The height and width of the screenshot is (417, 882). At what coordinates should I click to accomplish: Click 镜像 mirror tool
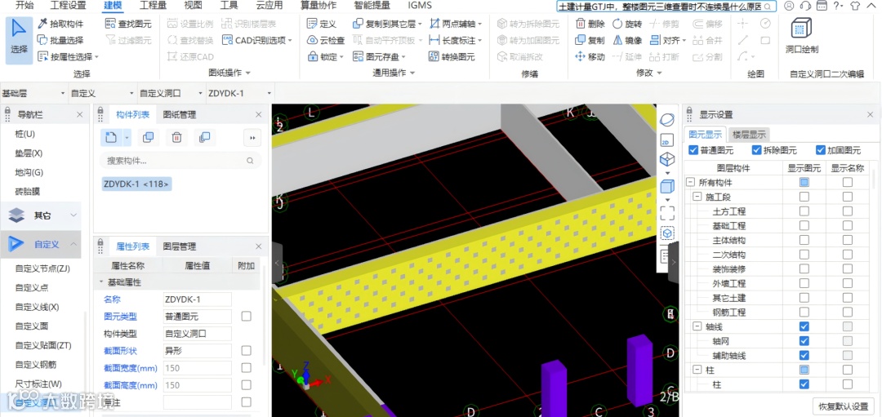[x=626, y=40]
